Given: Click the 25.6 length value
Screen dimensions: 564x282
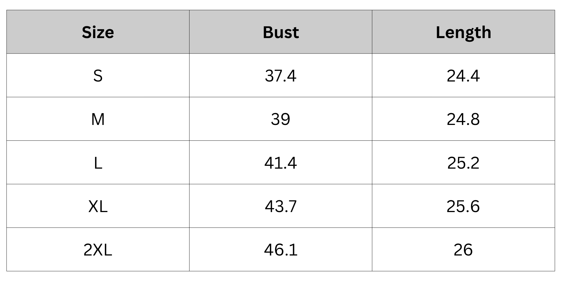Looking at the screenshot, I should point(463,206).
